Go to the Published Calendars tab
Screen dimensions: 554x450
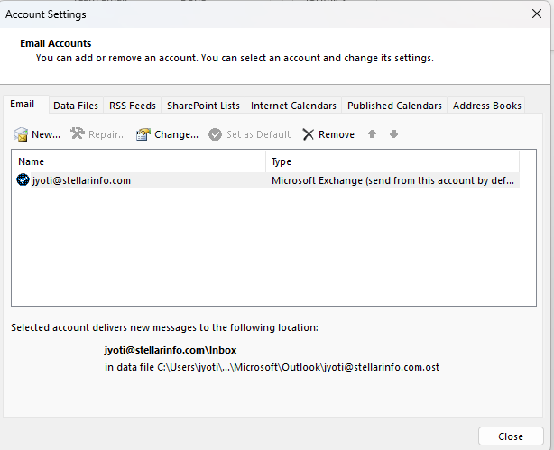click(394, 106)
